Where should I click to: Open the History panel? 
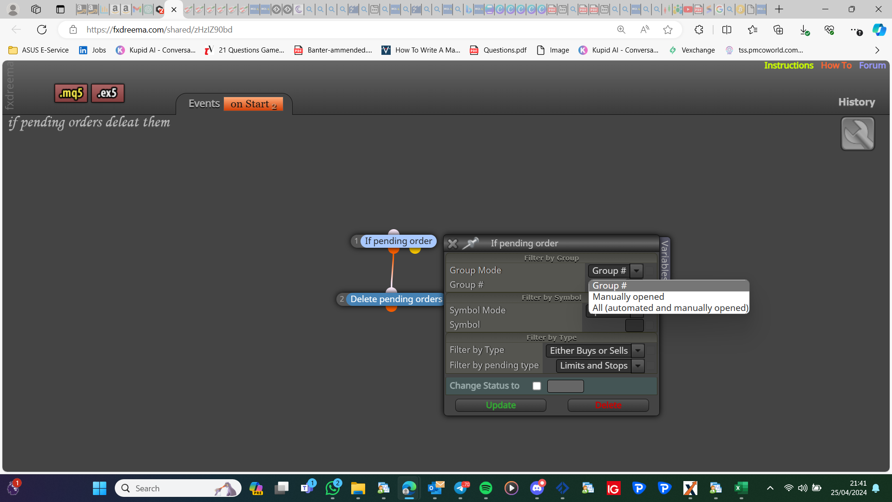pos(856,102)
